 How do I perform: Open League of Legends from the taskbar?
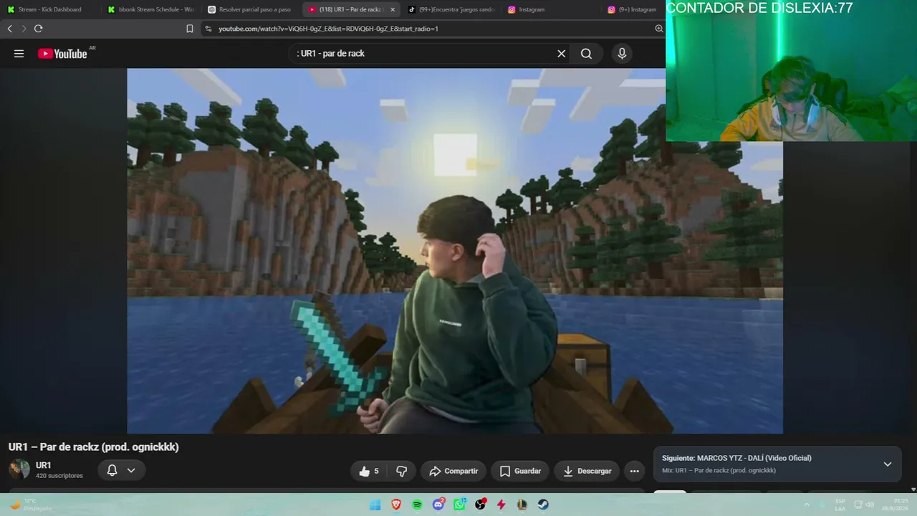[522, 505]
